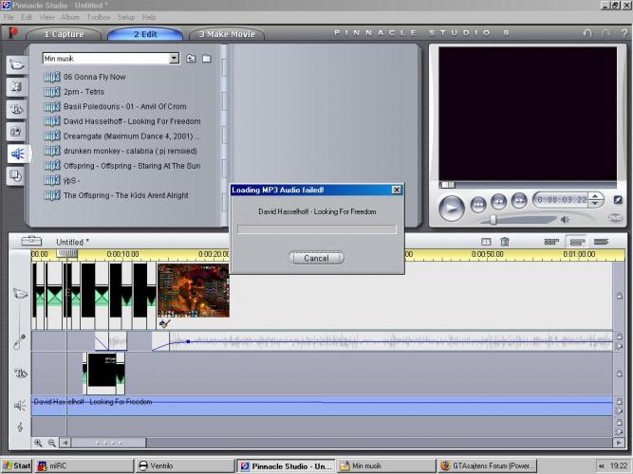This screenshot has height=474, width=633.
Task: Switch to Timeline view
Action: click(x=576, y=243)
